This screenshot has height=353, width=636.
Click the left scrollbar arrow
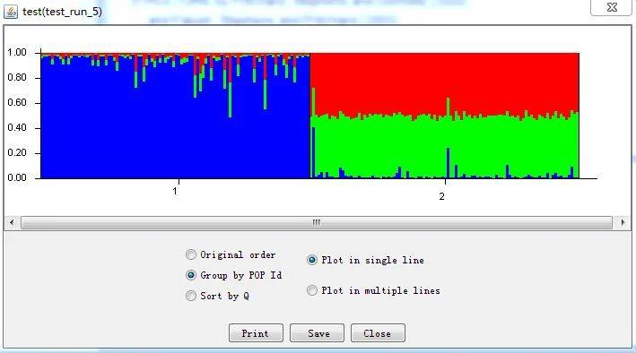pyautogui.click(x=12, y=222)
